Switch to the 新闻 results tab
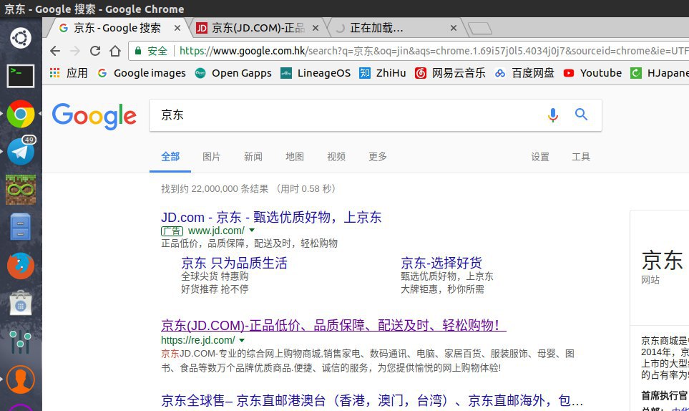 click(253, 157)
